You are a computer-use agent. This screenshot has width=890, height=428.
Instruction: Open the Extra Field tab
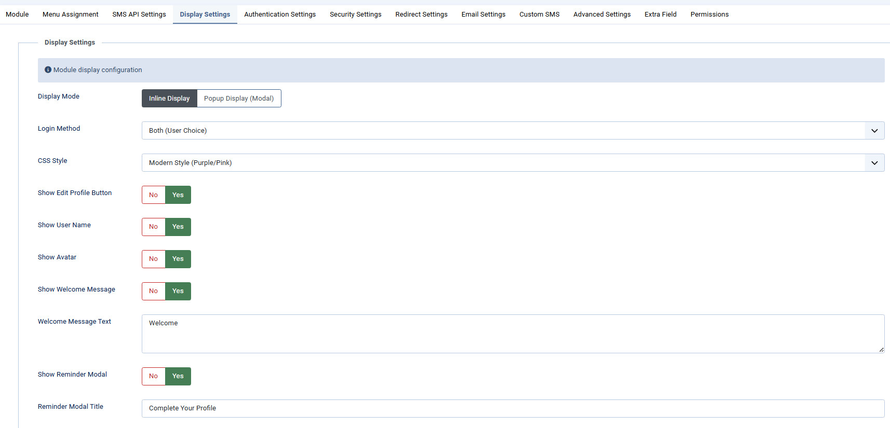(x=660, y=15)
